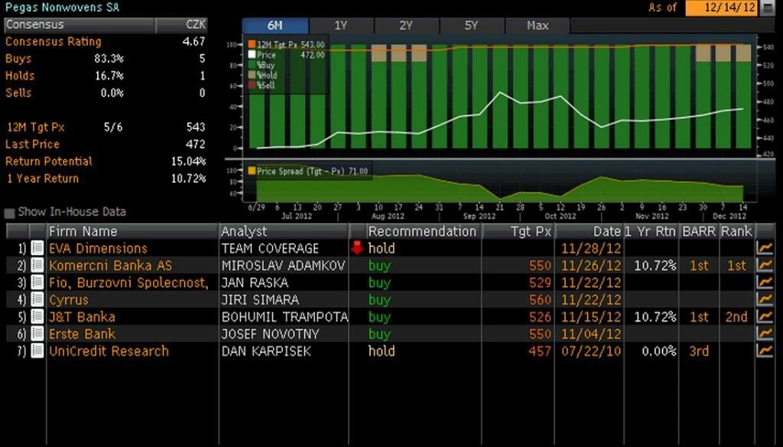Click the green %Buy legend swatch
The image size is (783, 447).
tap(252, 65)
